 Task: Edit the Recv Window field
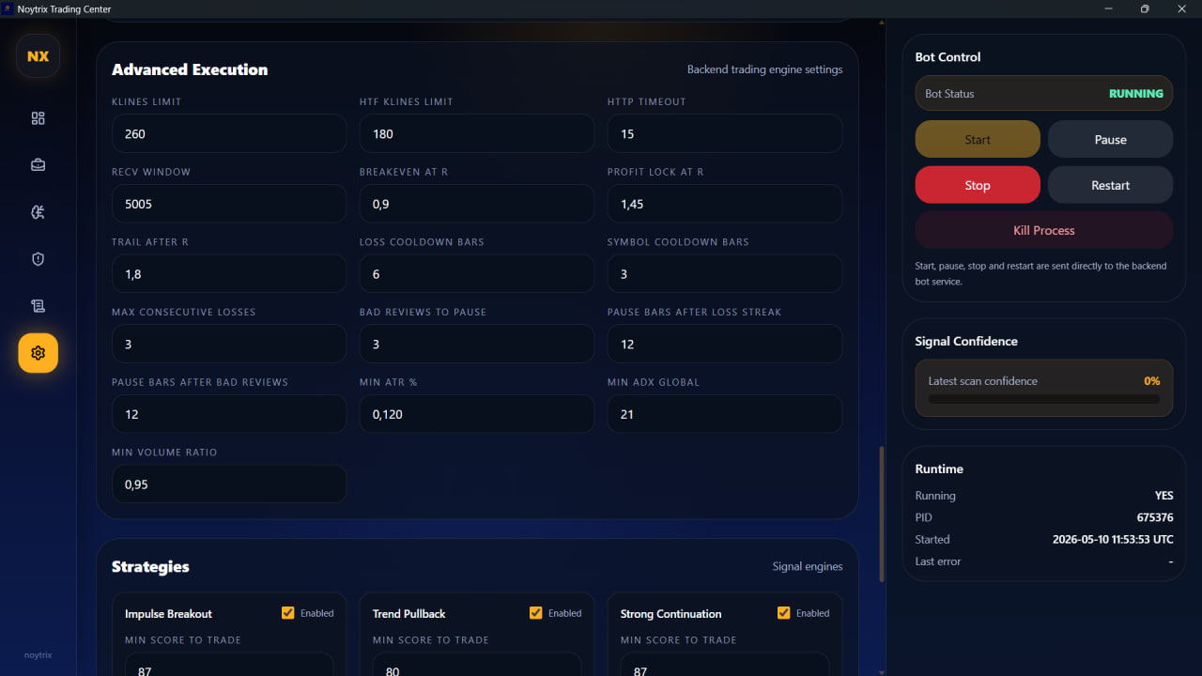click(x=229, y=204)
